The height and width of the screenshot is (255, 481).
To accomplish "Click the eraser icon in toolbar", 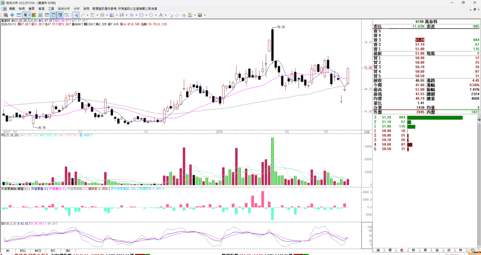I will (177, 15).
